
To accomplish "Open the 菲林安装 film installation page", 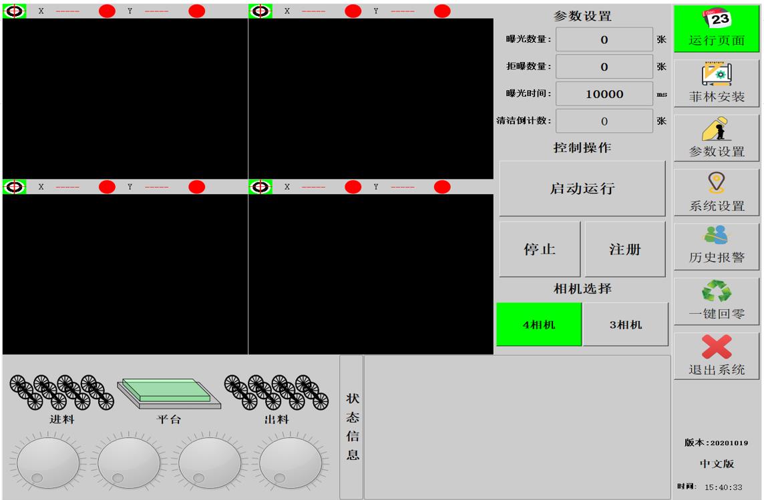I will point(717,83).
